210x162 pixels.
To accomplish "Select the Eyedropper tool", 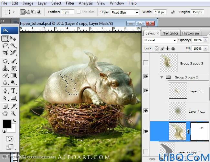I will click(x=13, y=106).
